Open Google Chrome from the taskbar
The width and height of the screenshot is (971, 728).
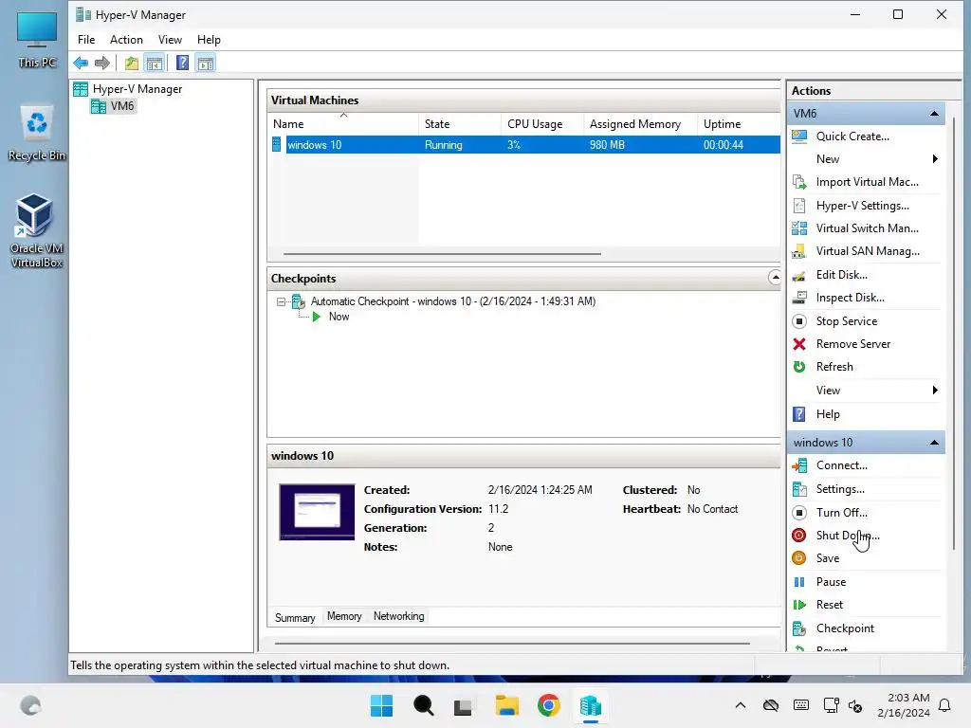549,705
